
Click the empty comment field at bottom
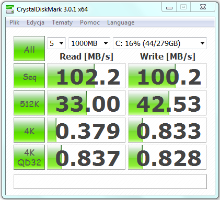coord(110,182)
